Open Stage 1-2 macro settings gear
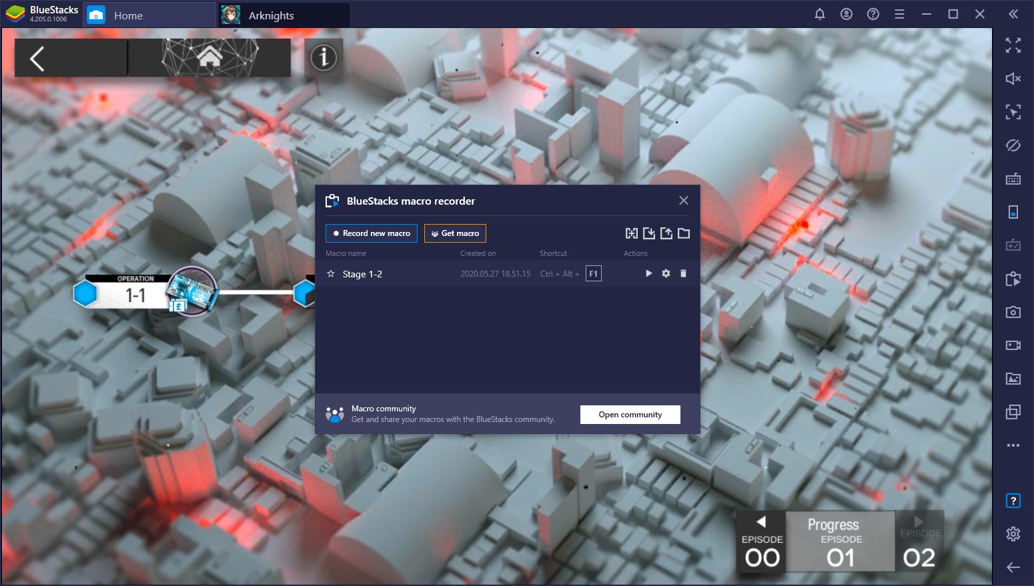 point(666,273)
